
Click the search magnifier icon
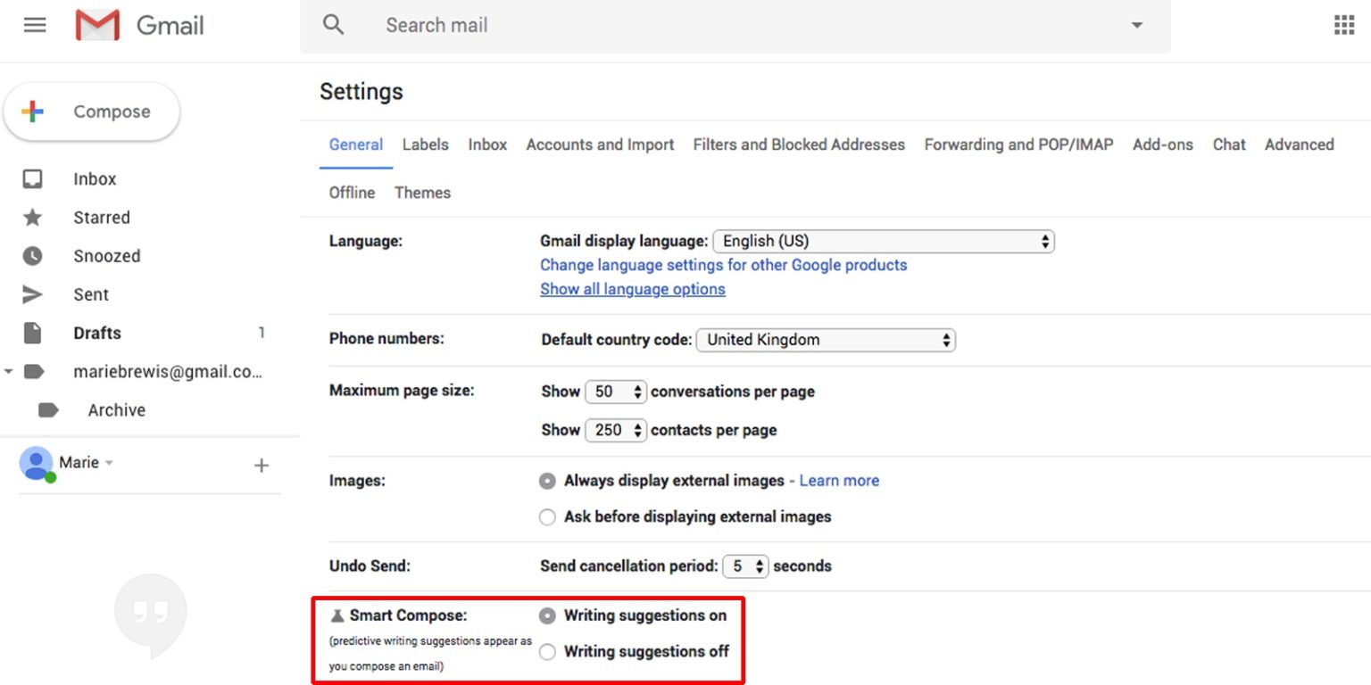click(x=333, y=25)
